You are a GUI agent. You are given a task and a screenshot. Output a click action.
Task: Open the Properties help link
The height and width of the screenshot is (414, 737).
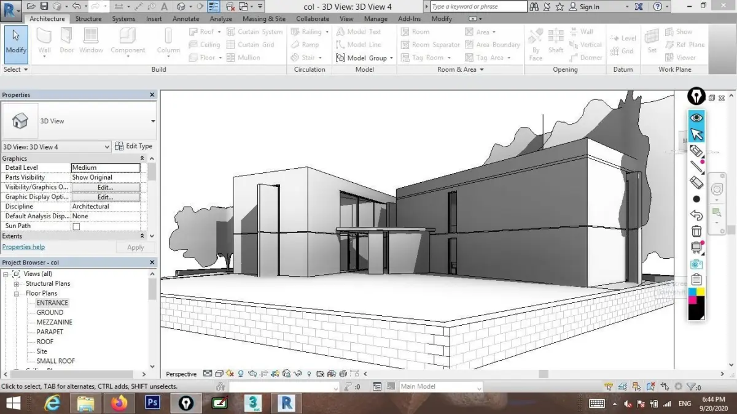click(23, 247)
